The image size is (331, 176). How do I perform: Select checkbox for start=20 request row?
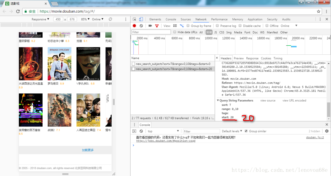pyautogui.click(x=133, y=69)
